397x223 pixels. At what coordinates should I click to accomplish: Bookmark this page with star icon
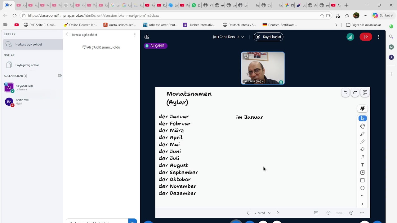322,15
